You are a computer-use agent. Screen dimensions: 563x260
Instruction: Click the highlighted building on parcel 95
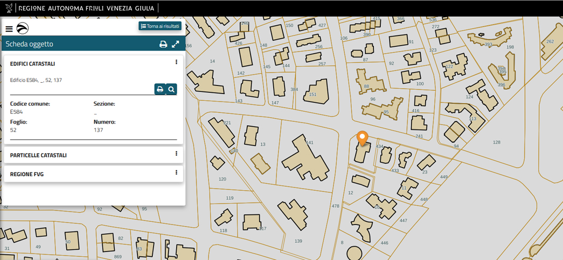(383, 109)
